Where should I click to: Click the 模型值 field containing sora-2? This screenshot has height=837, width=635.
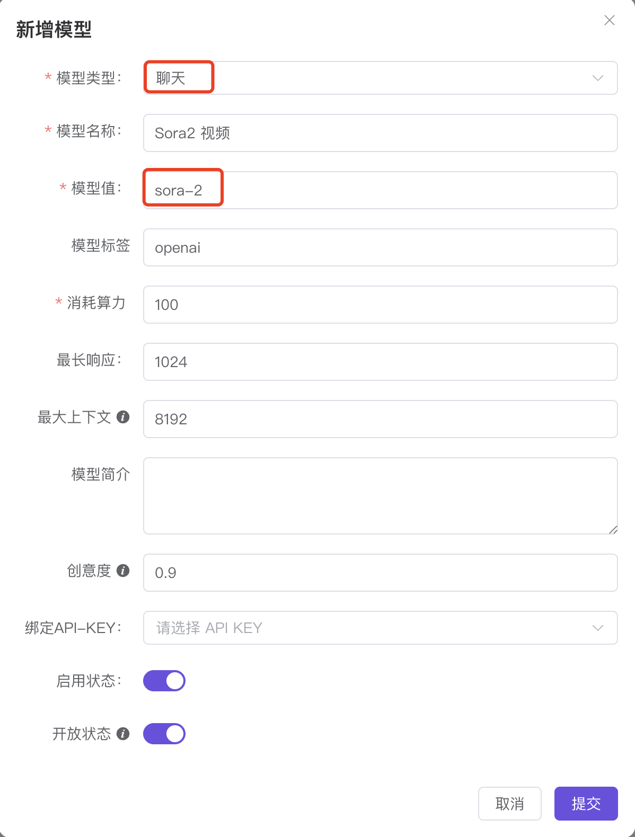click(380, 190)
